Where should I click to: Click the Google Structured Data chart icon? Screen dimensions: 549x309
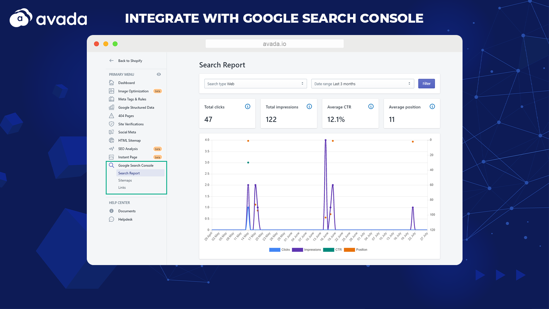coord(112,107)
